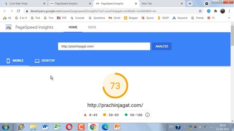
Task: Open the Blogger bookmark
Action: point(131,18)
